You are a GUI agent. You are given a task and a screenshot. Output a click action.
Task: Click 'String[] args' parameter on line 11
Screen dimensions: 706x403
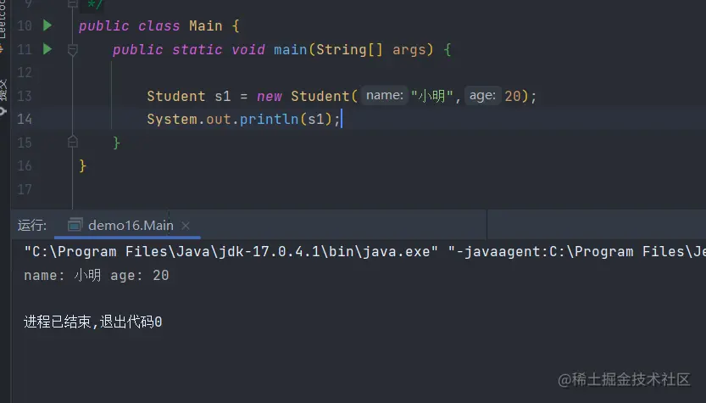tap(370, 49)
